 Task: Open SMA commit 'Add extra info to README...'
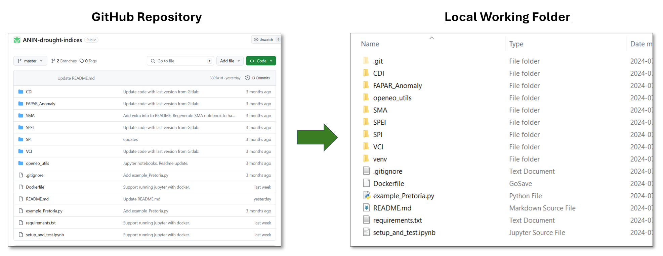tap(179, 115)
